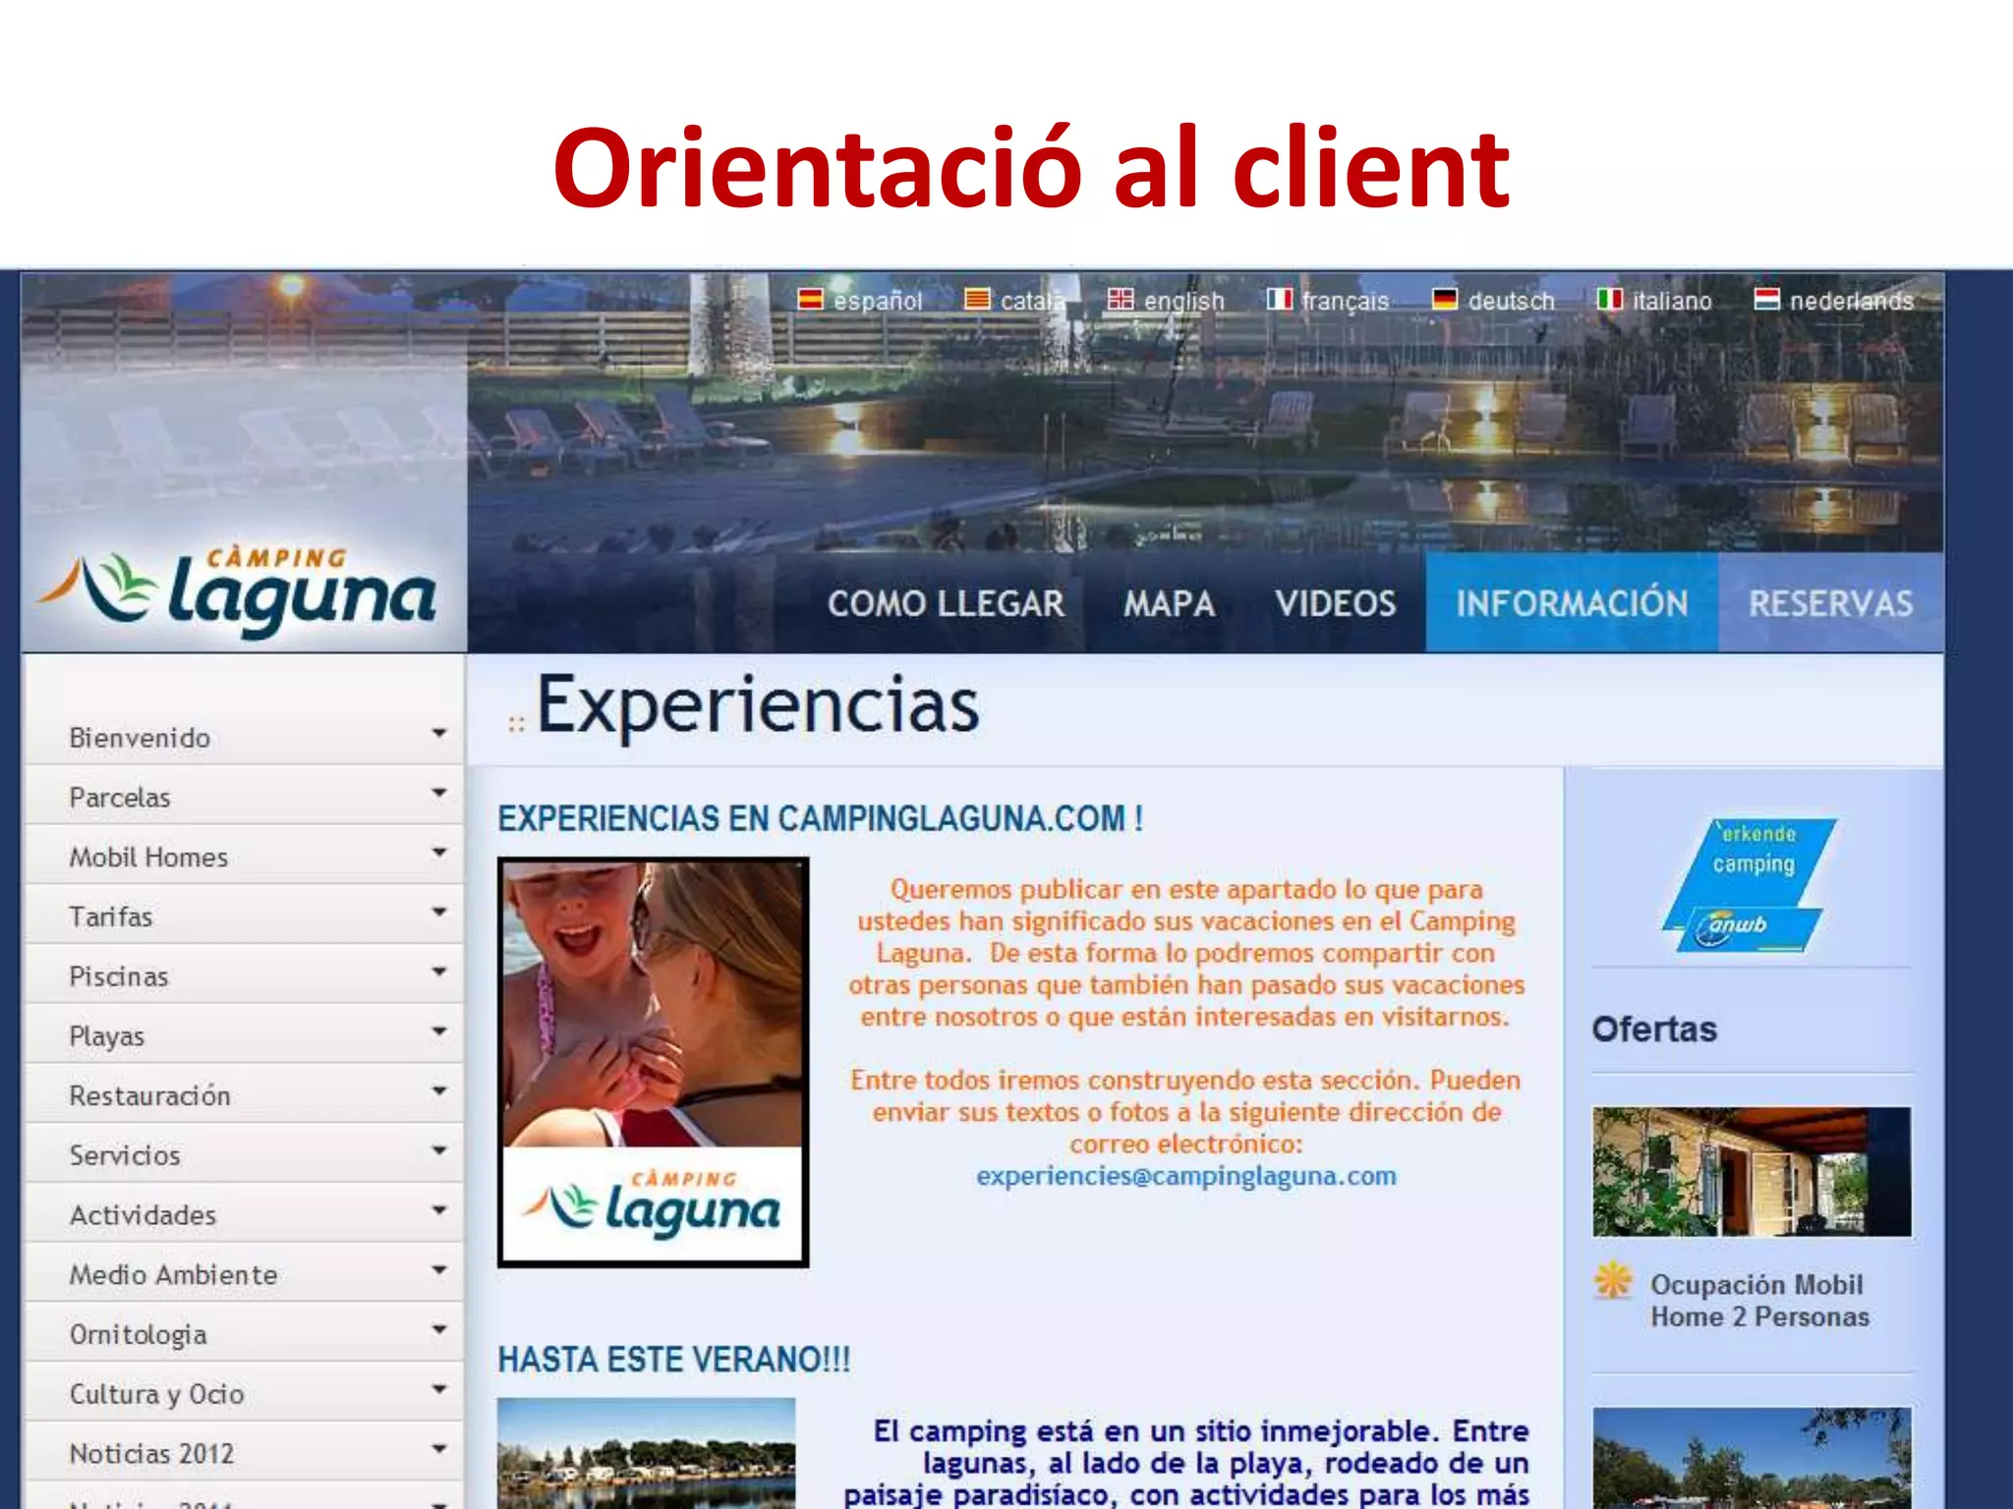Click the French flag icon
The width and height of the screenshot is (2013, 1509).
[x=1279, y=299]
